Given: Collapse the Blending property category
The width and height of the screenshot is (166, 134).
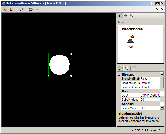Looking at the screenshot, I should coord(119,74).
